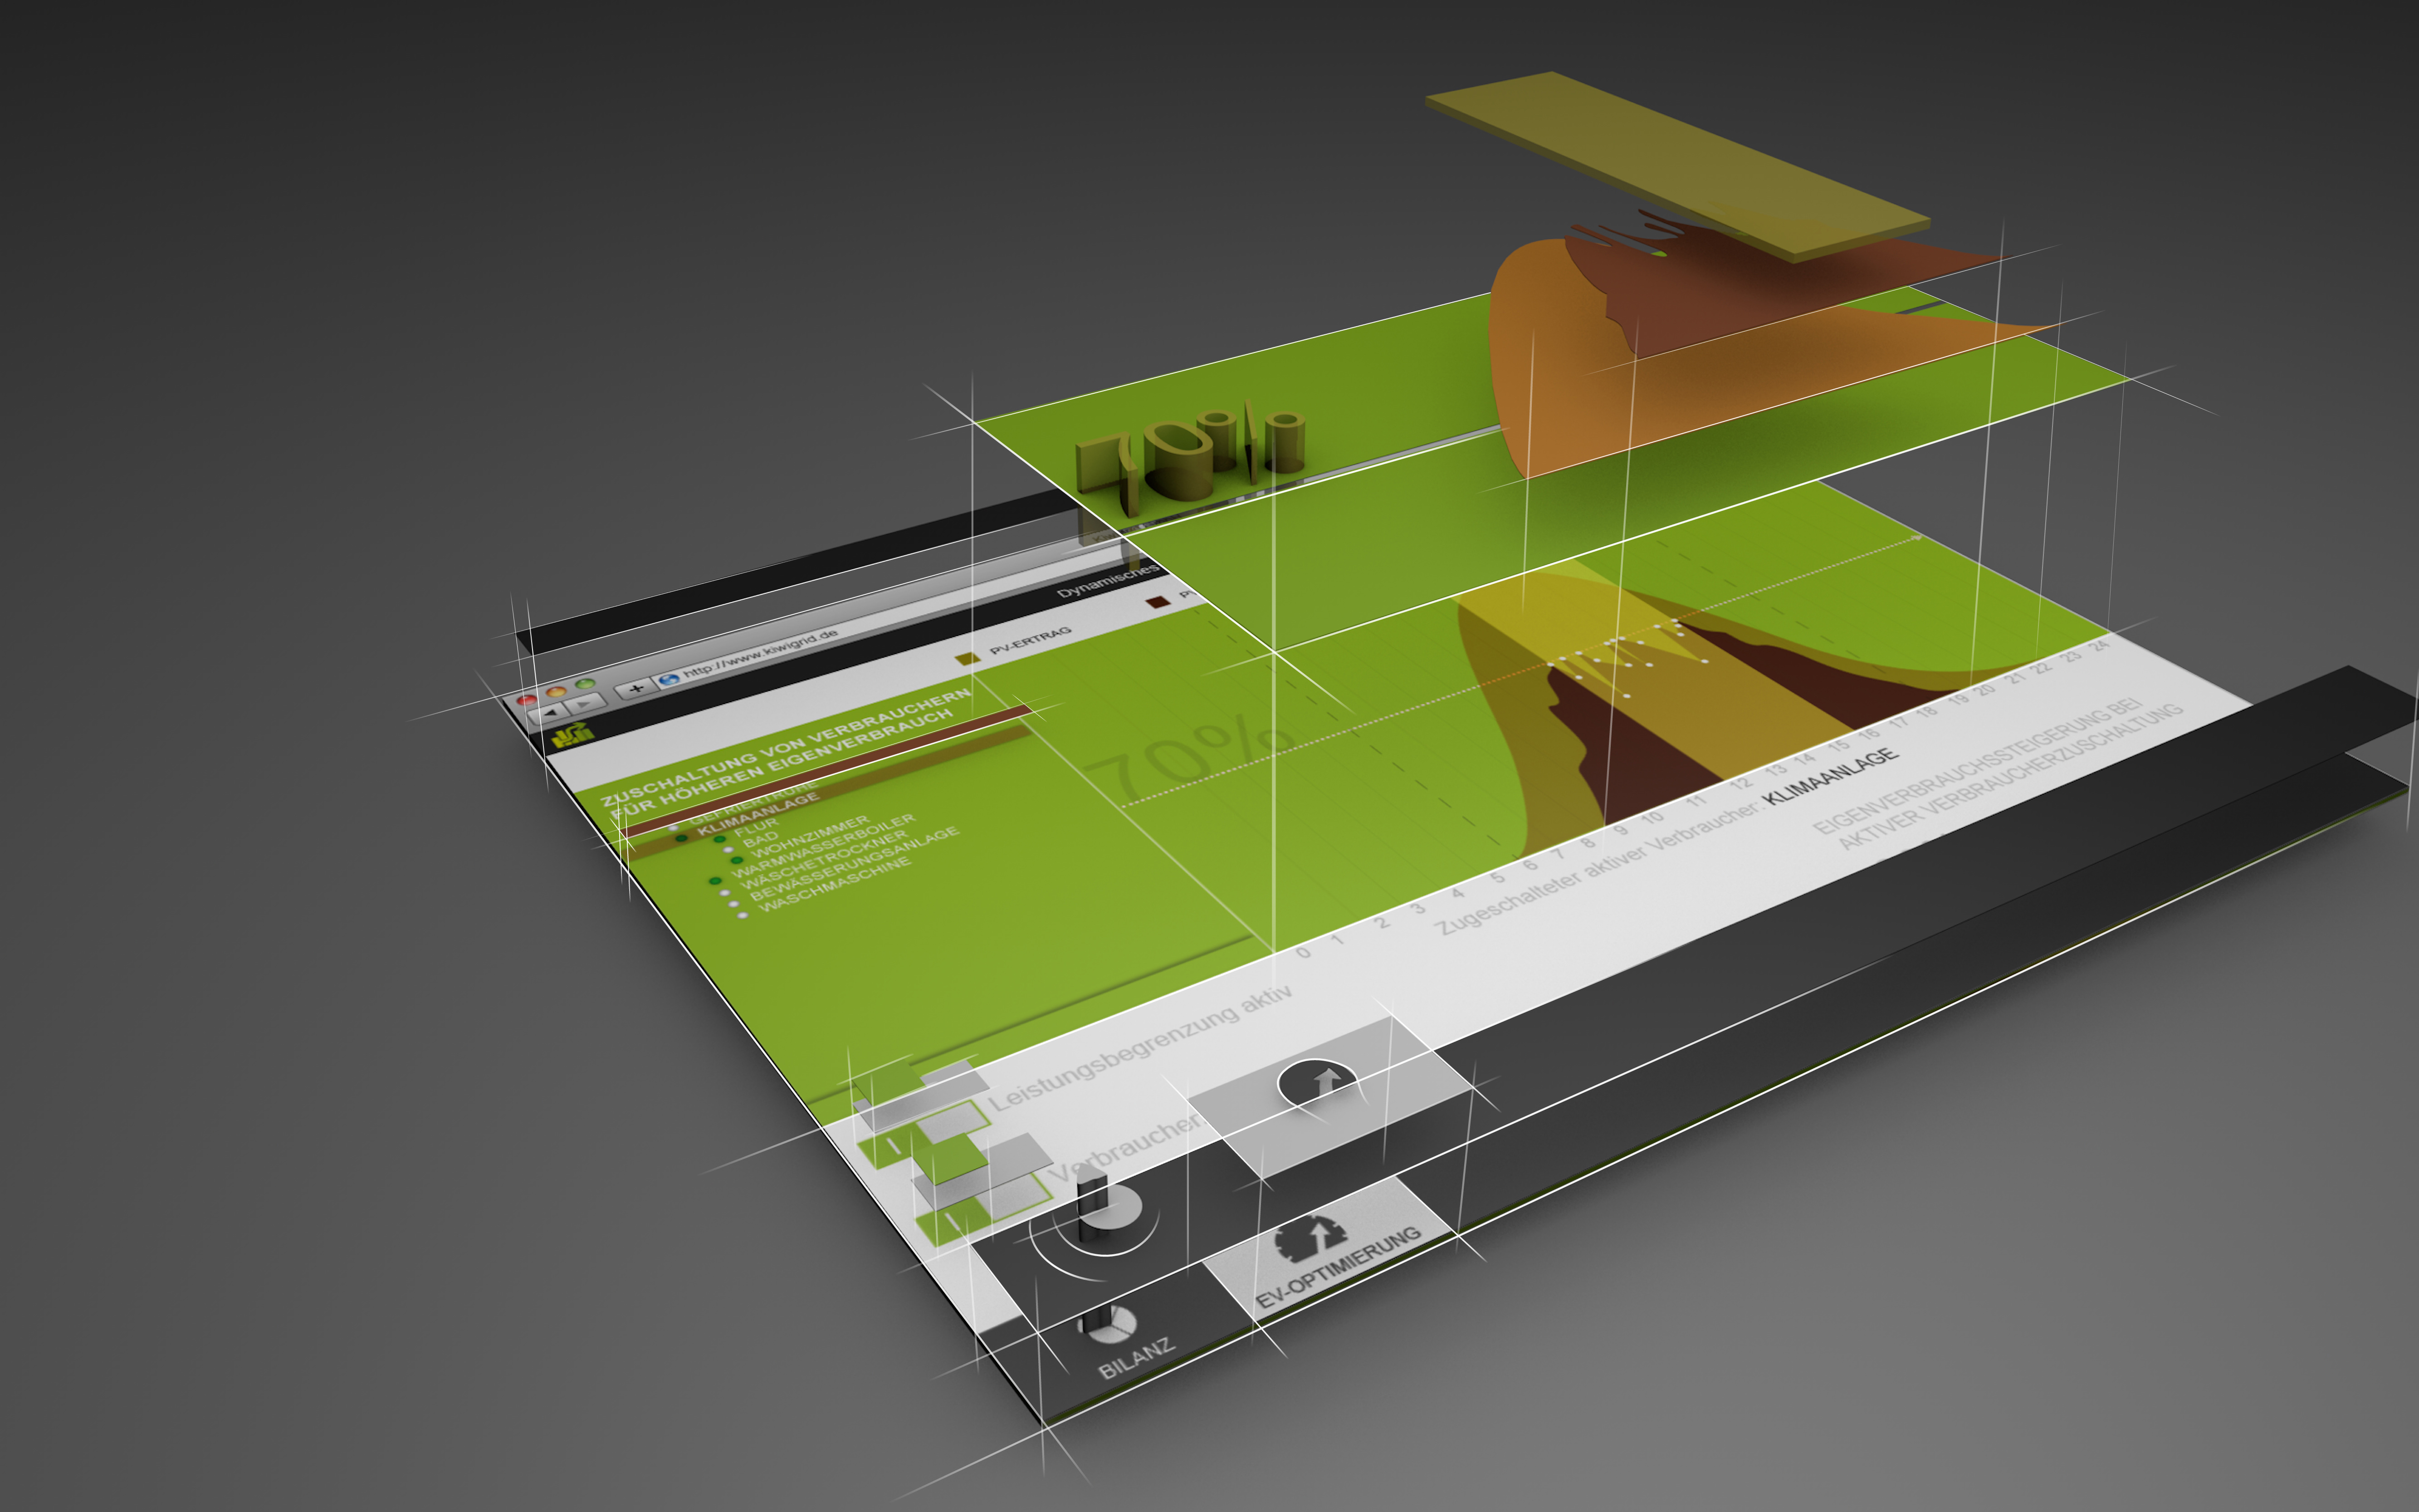This screenshot has width=2419, height=1512.
Task: Toggle the KLIMAANLAGE consumer on
Action: click(x=681, y=839)
